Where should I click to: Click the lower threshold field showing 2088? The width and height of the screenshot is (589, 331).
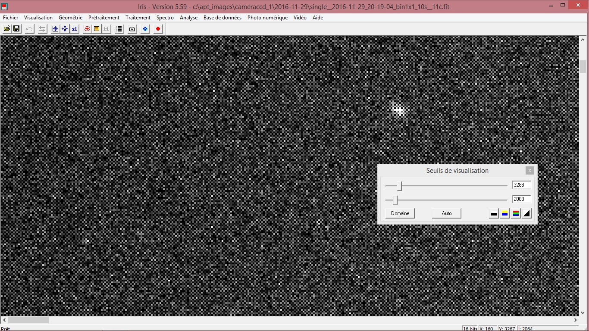point(522,199)
